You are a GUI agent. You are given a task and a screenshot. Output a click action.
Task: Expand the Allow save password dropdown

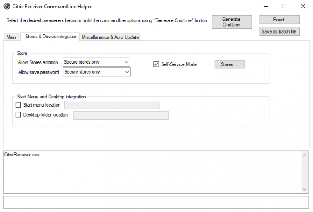[127, 72]
